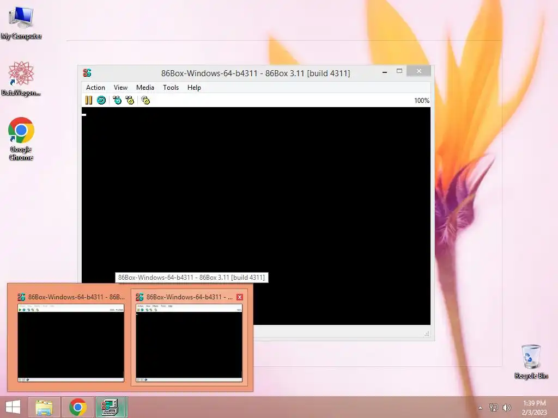Send Ctrl+Alt+Esc via toolbar icon
The width and height of the screenshot is (558, 418).
click(x=130, y=100)
